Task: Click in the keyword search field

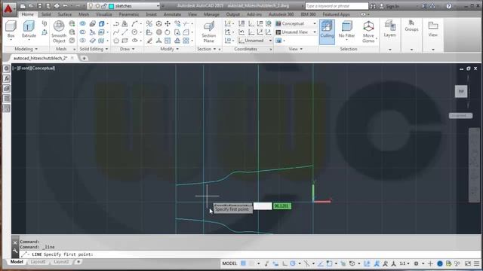Action: [x=337, y=6]
